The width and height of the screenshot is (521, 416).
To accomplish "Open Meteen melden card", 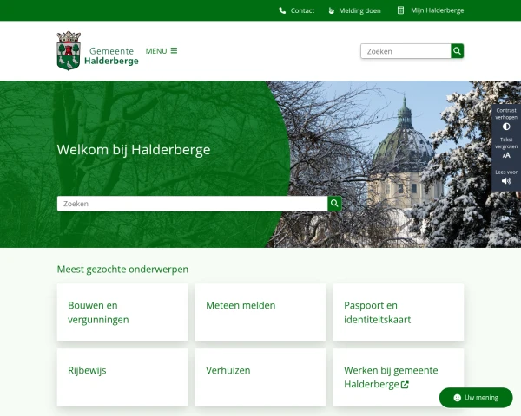I will (260, 312).
